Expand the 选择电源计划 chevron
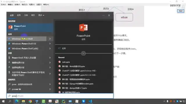This screenshot has height=104, width=186. 50,67
